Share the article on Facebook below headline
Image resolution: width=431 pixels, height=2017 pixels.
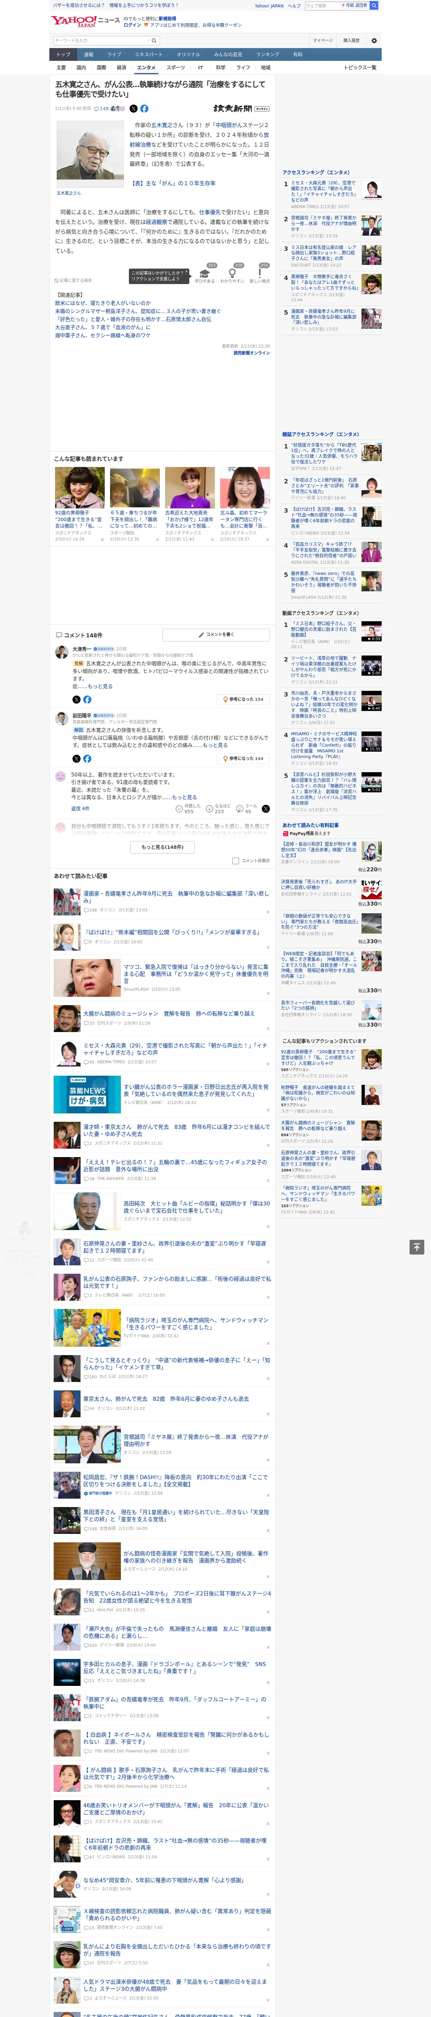coord(144,109)
